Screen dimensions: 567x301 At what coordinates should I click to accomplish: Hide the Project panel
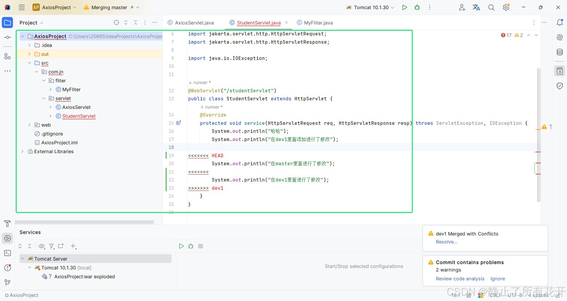tap(154, 22)
